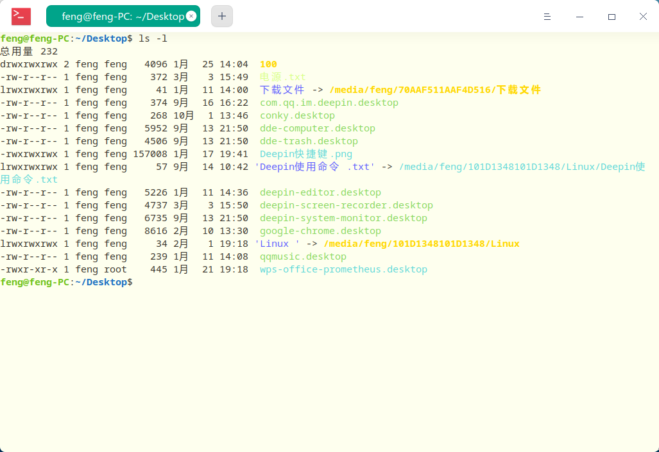
Task: Click the dde-computer.desktop entry
Action: click(x=317, y=128)
